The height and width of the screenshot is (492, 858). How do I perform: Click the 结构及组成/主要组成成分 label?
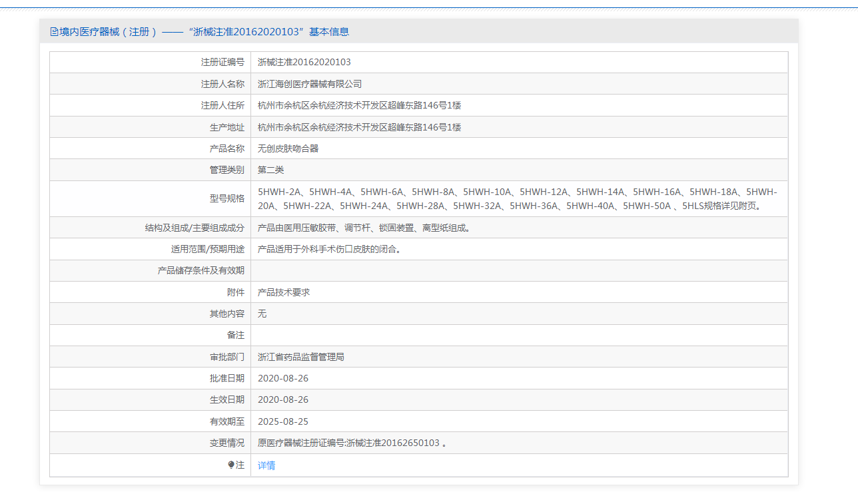[195, 228]
